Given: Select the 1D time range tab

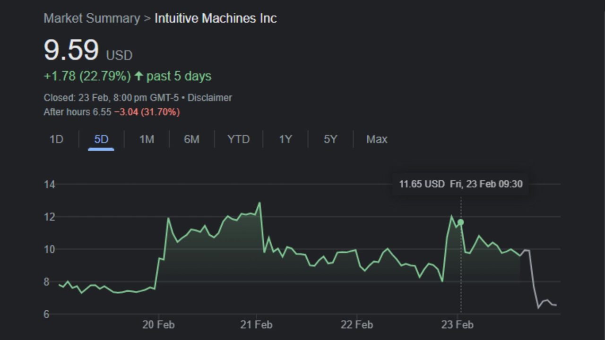Looking at the screenshot, I should coord(56,139).
